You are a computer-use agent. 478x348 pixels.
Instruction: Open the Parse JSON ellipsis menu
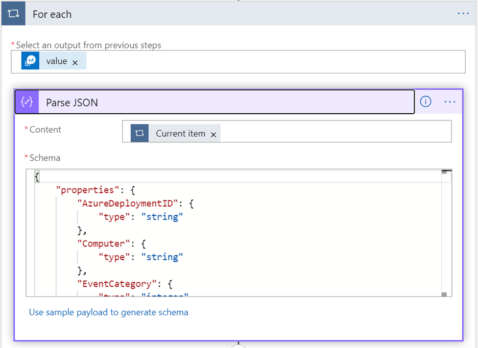pyautogui.click(x=449, y=102)
